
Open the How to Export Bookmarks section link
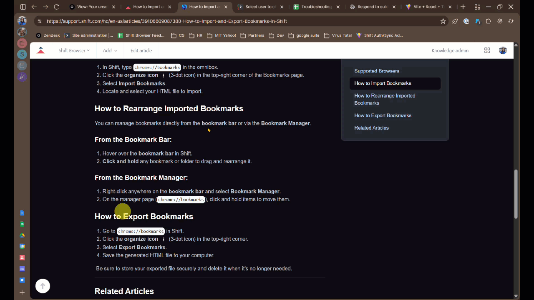click(x=383, y=115)
